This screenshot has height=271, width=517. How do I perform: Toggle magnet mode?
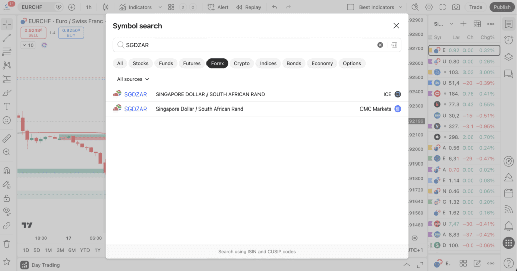coord(7,171)
